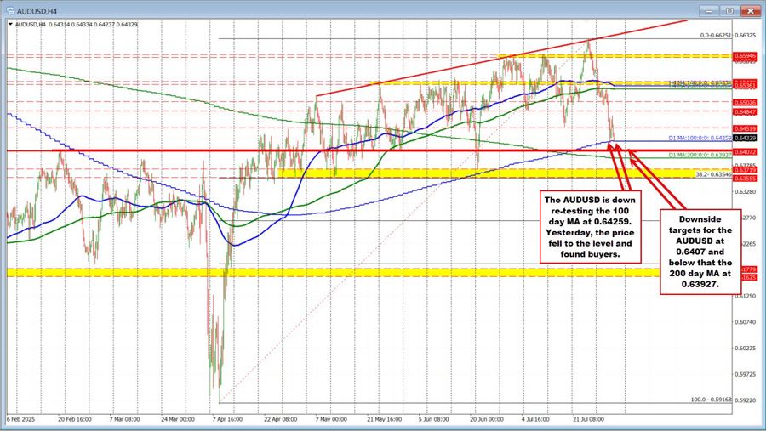The image size is (766, 431).
Task: Open the triangle menu before the AUDUSD,H4 header
Action: (10, 24)
